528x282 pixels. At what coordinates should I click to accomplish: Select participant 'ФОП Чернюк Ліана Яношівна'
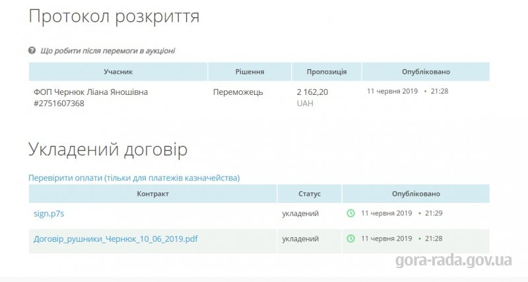point(90,92)
